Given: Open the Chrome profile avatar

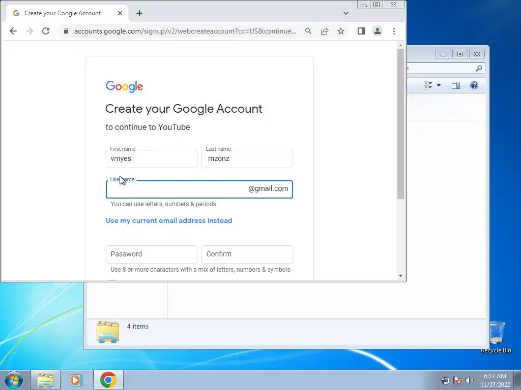Looking at the screenshot, I should click(378, 31).
